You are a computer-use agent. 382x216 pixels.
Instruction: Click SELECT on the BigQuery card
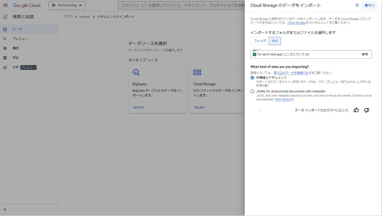point(139,107)
